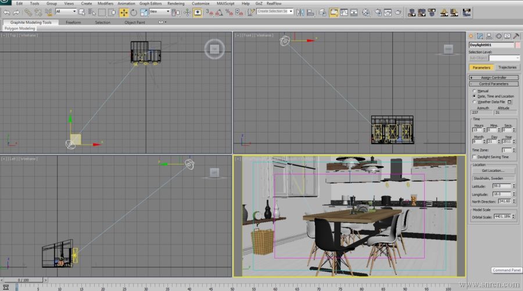Open the Material Editor icon
The width and height of the screenshot is (523, 291).
pyautogui.click(x=366, y=12)
